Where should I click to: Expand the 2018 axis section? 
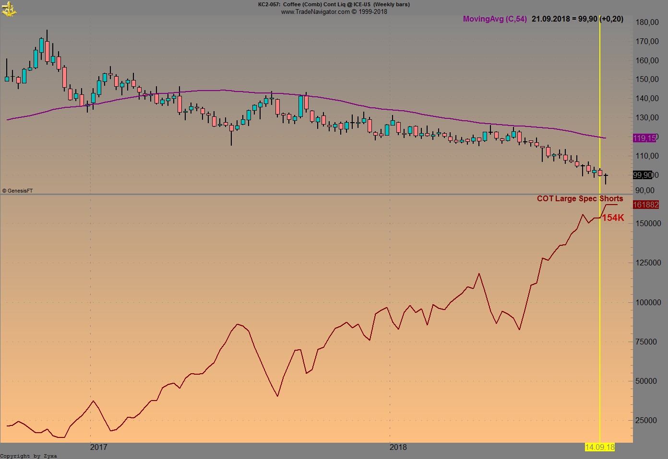pos(398,448)
